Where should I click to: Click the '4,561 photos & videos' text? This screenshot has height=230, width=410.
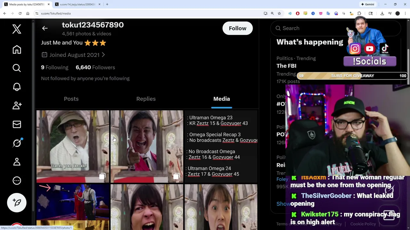tap(86, 34)
